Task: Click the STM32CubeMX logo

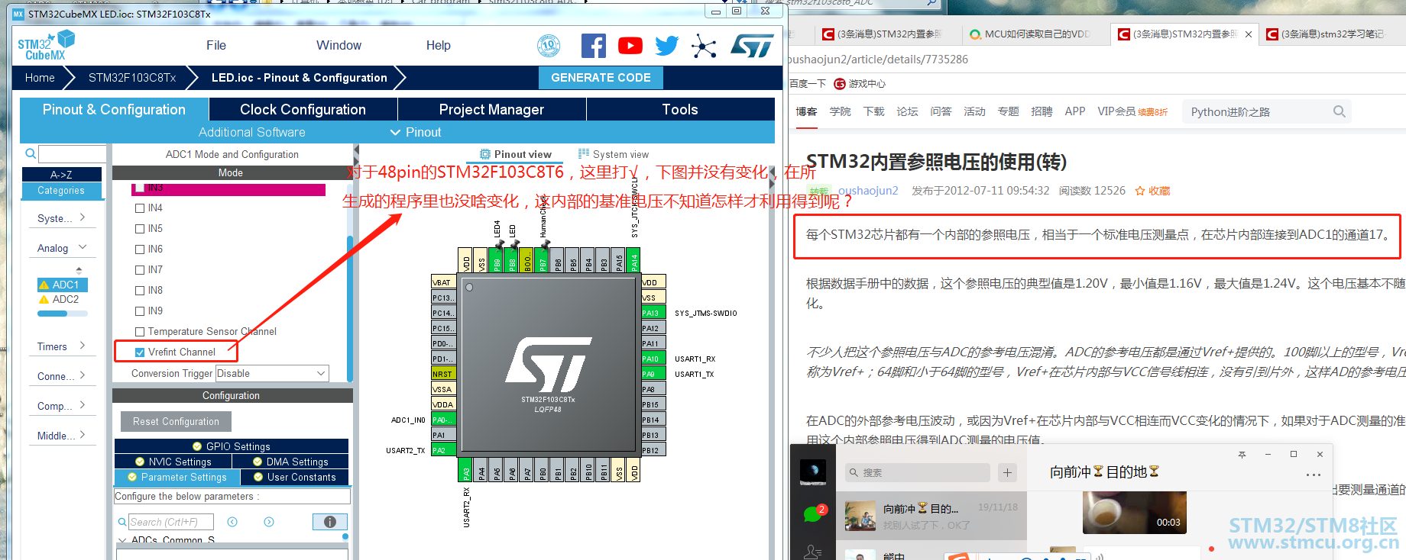Action: pos(46,46)
